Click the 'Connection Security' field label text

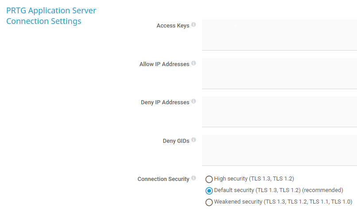pyautogui.click(x=163, y=179)
